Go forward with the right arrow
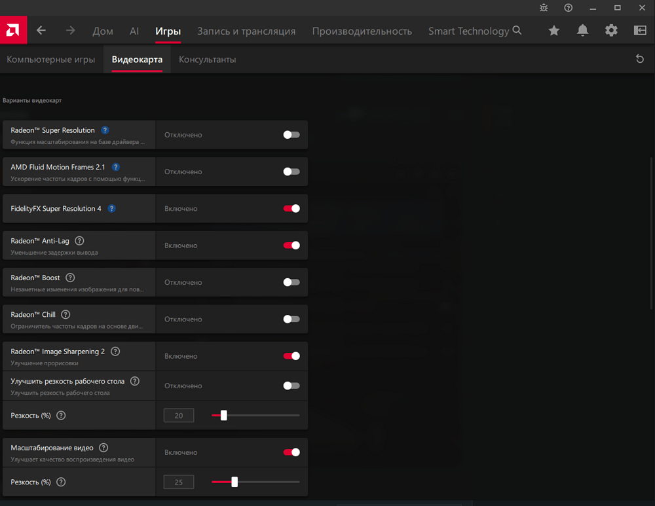655x506 pixels. coord(70,30)
